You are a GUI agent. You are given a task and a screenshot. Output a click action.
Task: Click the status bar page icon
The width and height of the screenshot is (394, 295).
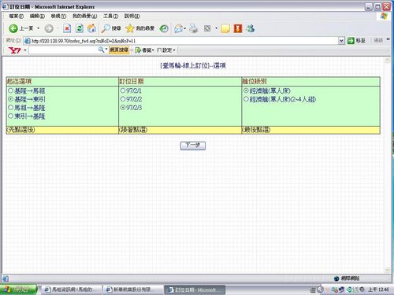pos(6,278)
